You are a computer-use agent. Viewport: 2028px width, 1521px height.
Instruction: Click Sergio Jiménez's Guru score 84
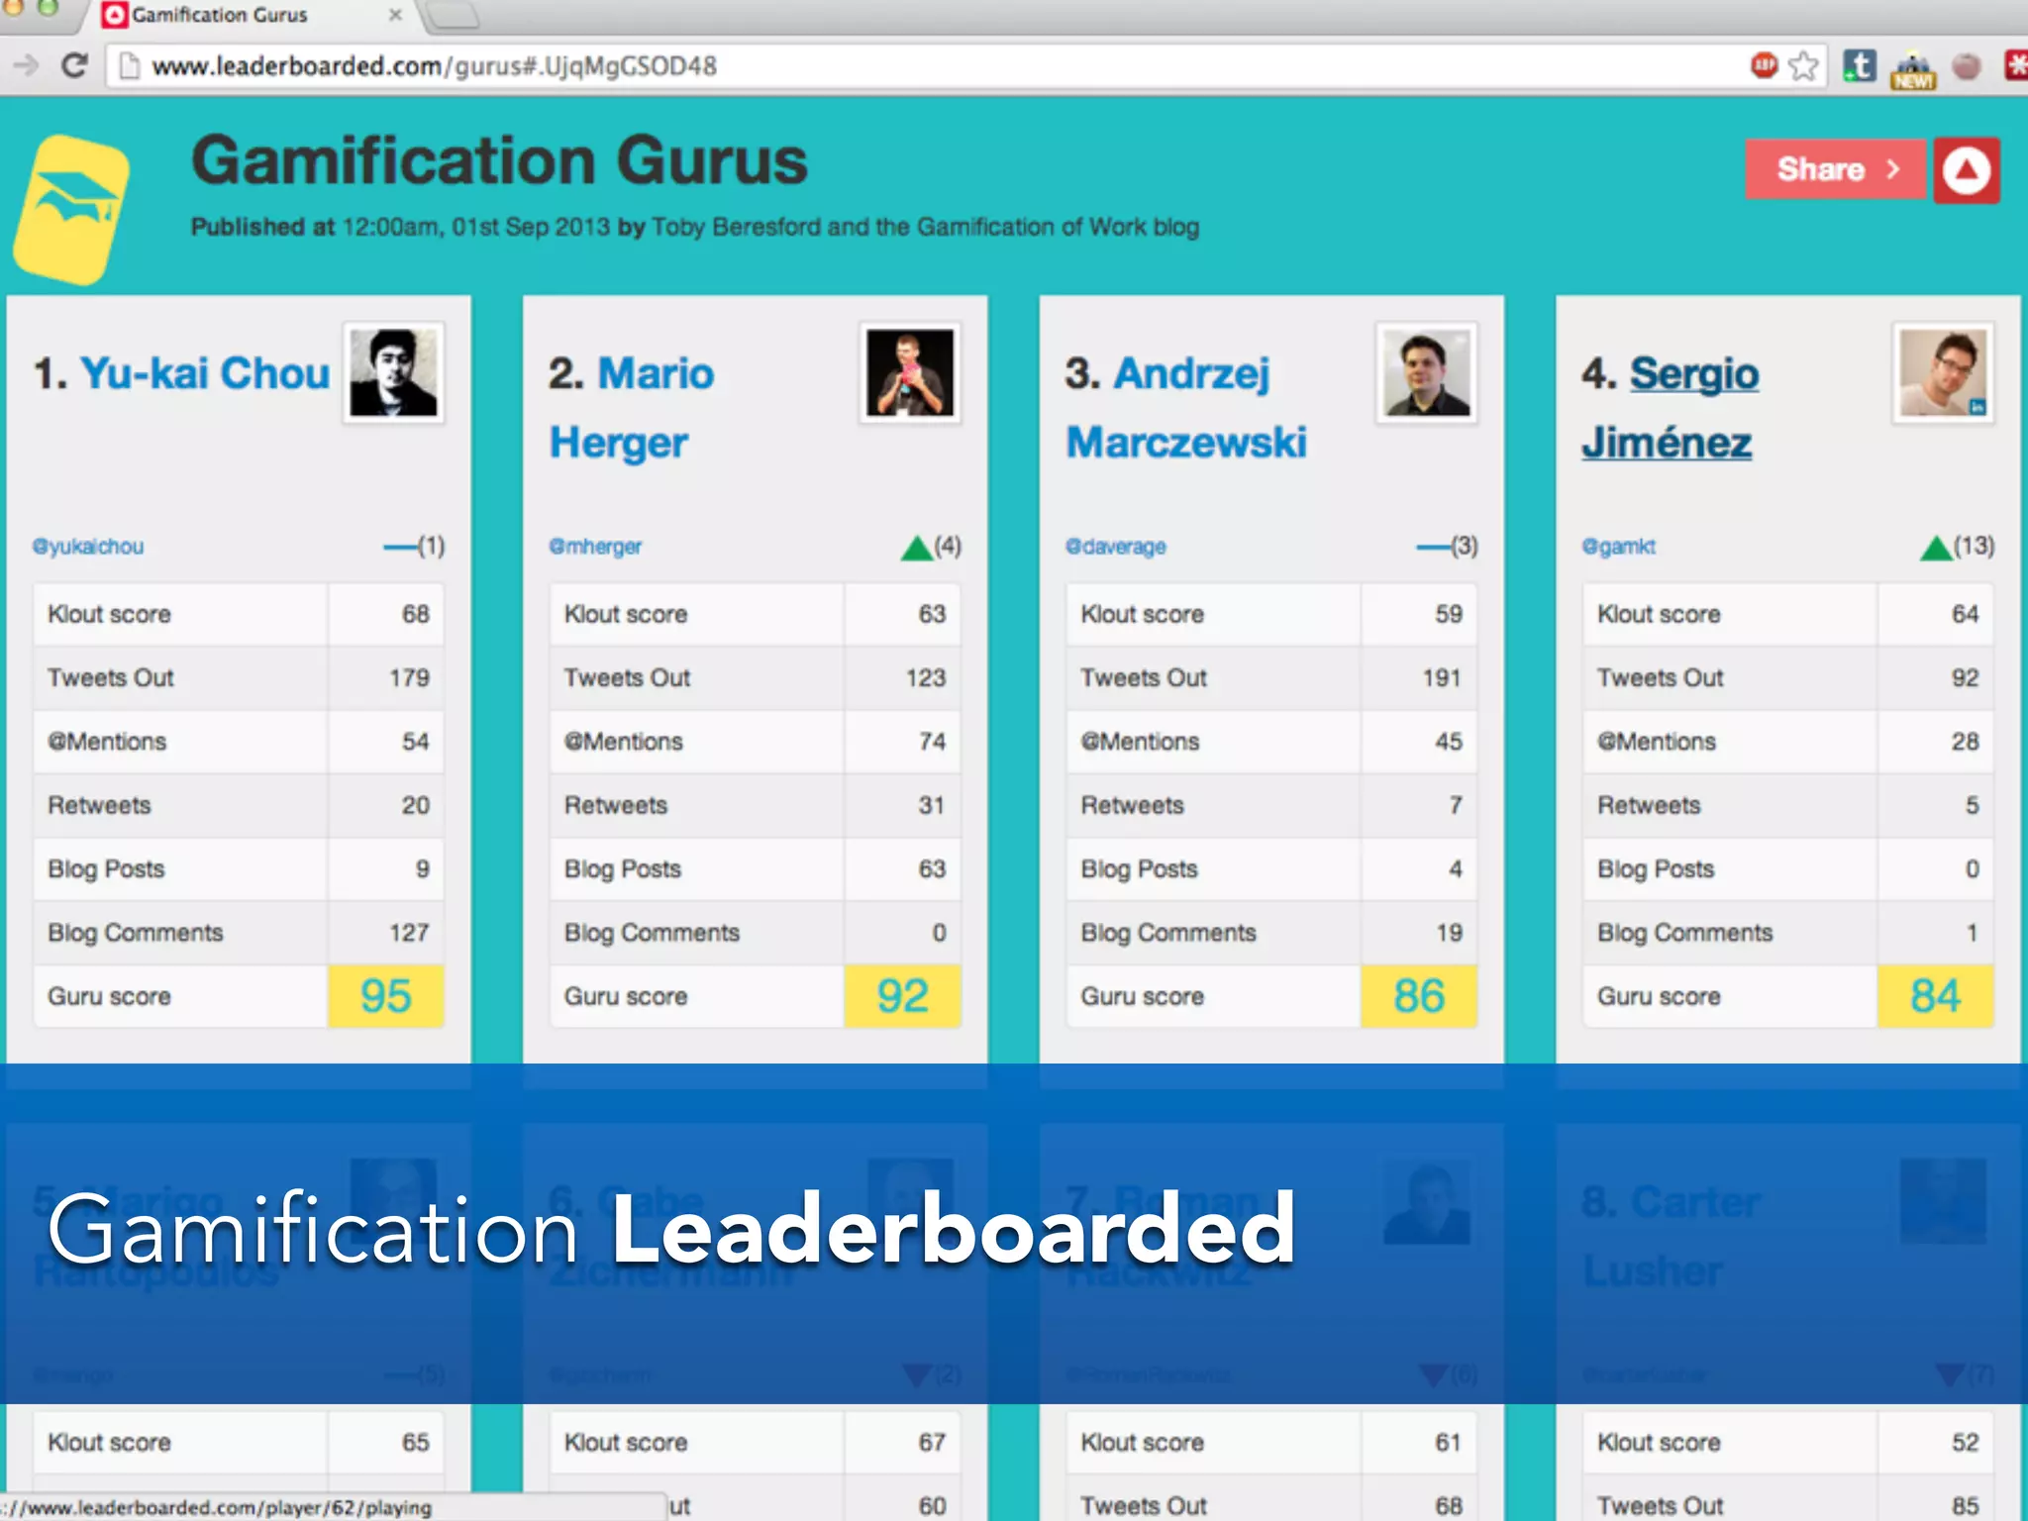[1935, 995]
